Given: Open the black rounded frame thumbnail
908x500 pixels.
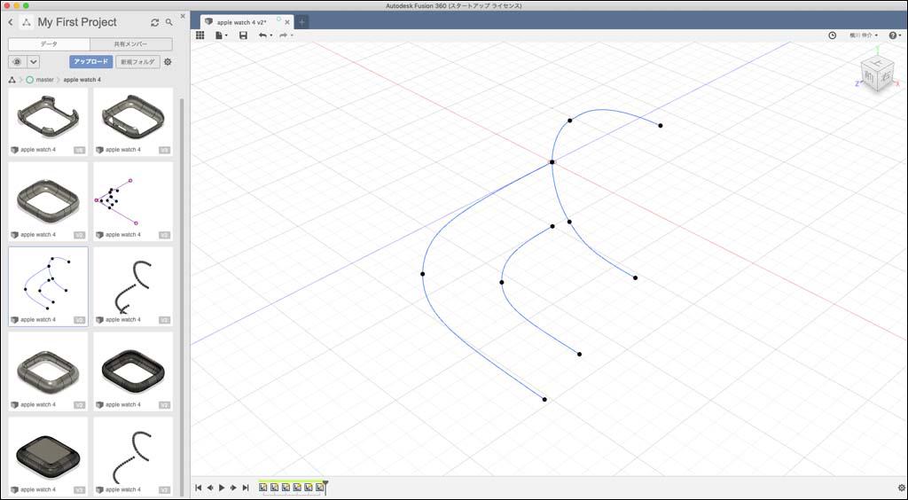Looking at the screenshot, I should [x=133, y=371].
